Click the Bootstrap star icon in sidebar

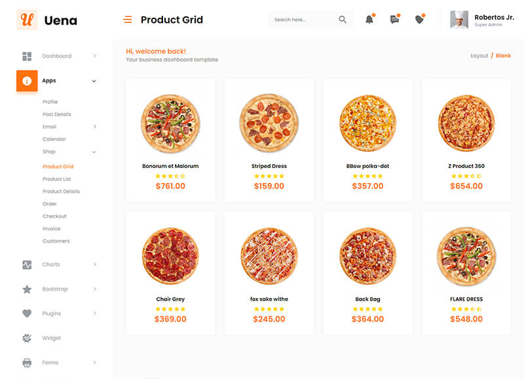(27, 289)
